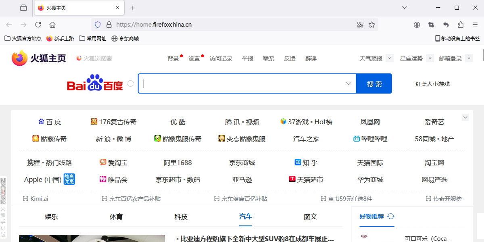The width and height of the screenshot is (484, 242).
Task: Open the extensions puzzle icon
Action: (461, 25)
